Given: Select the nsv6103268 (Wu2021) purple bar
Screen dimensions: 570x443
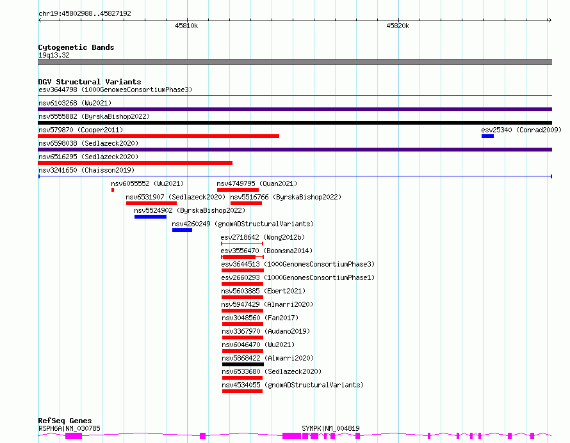Looking at the screenshot, I should 295,109.
